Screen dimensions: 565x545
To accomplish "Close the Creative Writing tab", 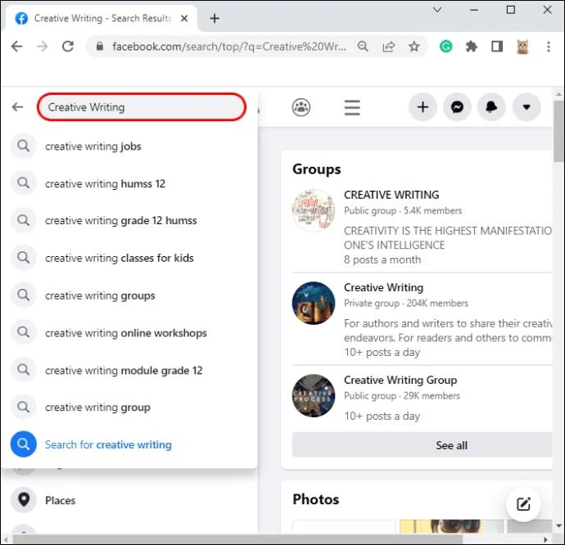I will 184,18.
